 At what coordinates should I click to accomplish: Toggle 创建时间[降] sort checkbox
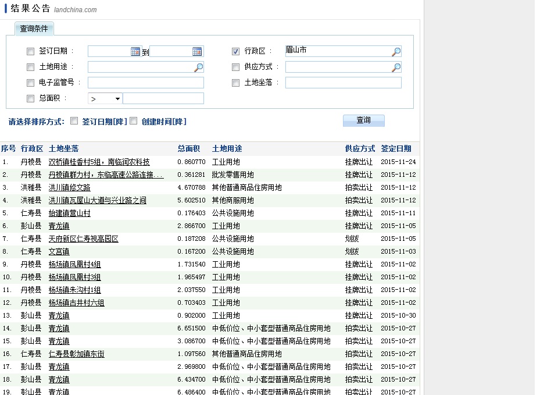point(134,121)
